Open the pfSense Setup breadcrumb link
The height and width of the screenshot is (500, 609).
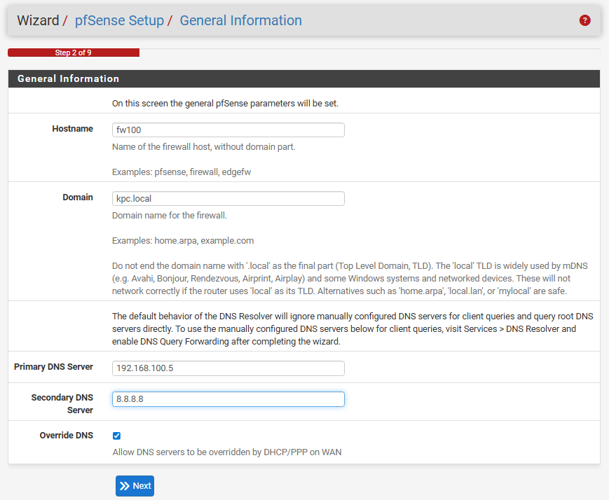[x=119, y=20]
